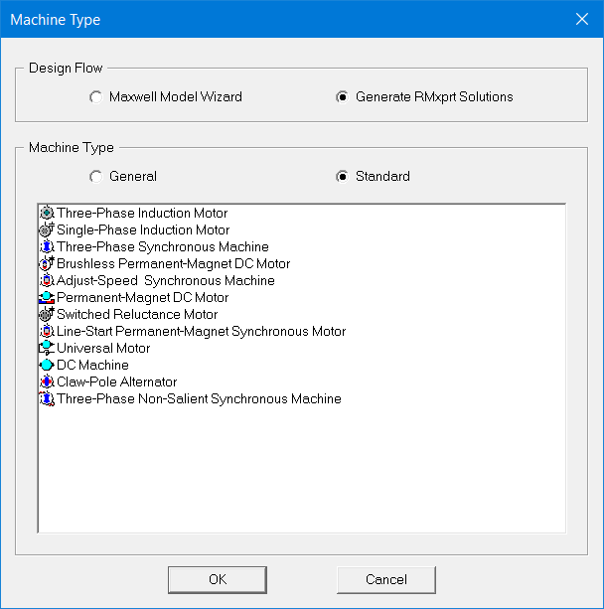Click the Switched Reluctance Motor icon
604x609 pixels.
[47, 314]
